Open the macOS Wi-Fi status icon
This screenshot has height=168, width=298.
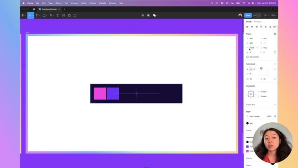tap(244, 3)
